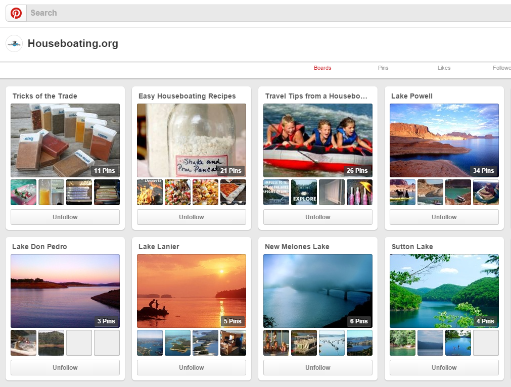The width and height of the screenshot is (511, 387).
Task: Click the Houseboating.org profile name
Action: point(73,43)
